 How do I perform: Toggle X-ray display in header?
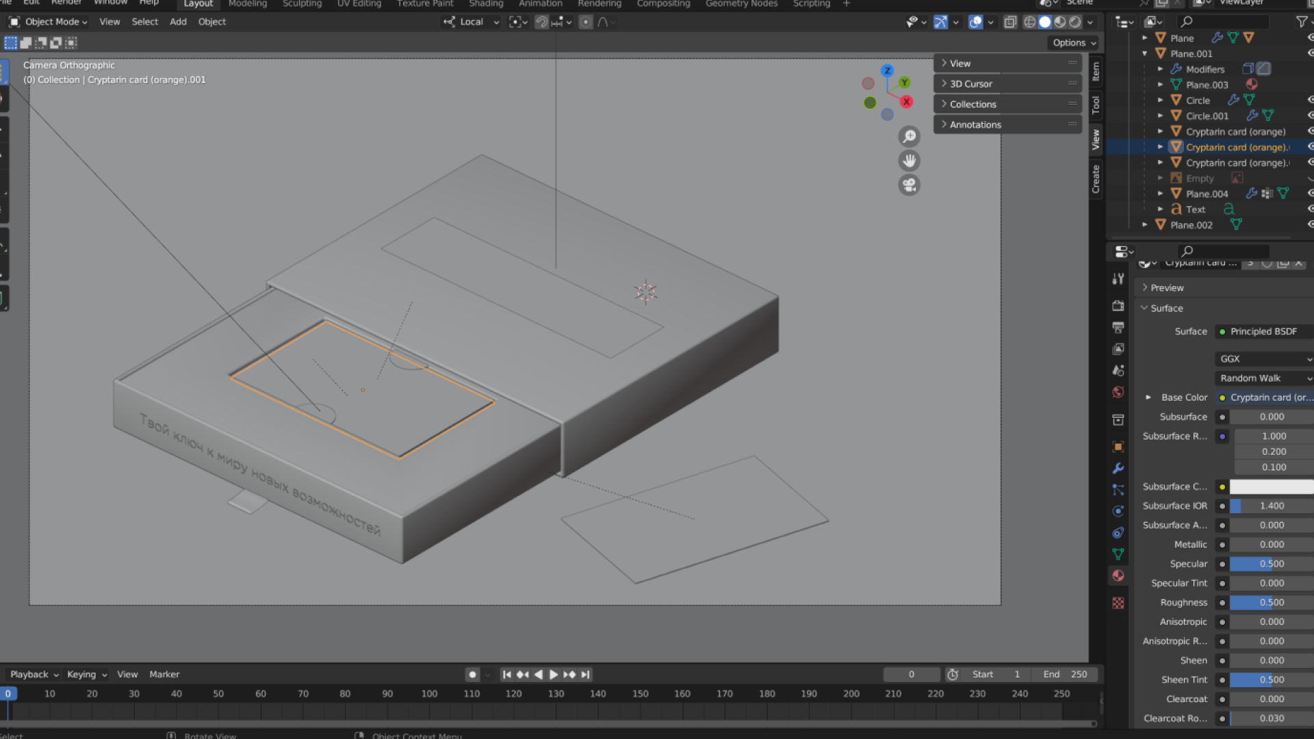[1010, 22]
